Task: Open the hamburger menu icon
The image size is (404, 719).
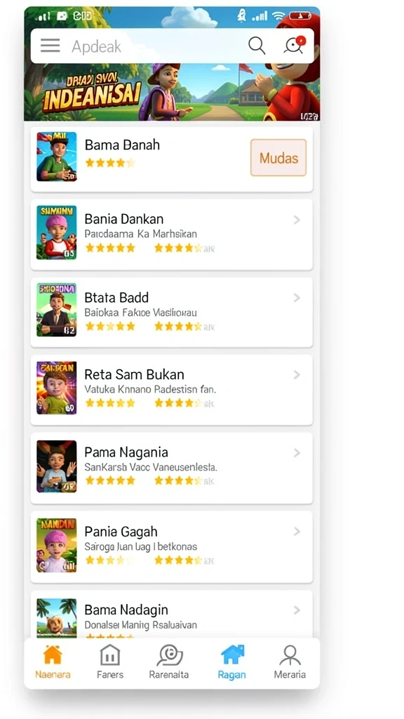Action: [50, 46]
